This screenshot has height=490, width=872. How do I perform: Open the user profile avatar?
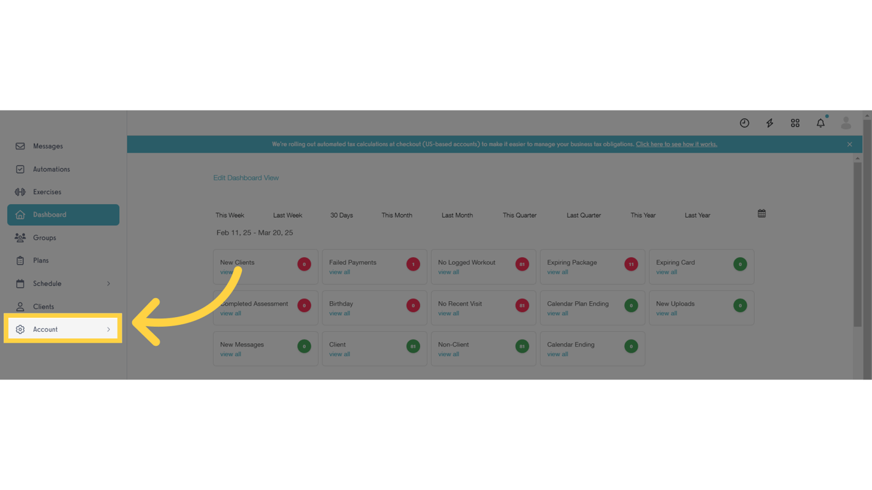coord(846,122)
